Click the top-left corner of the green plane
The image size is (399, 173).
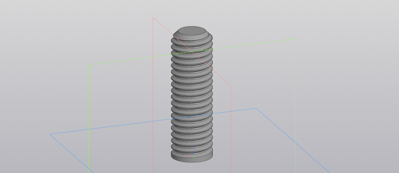click(x=89, y=64)
